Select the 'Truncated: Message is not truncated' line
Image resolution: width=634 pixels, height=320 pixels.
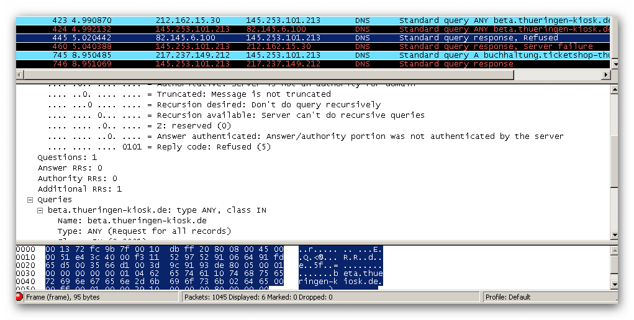[x=189, y=94]
